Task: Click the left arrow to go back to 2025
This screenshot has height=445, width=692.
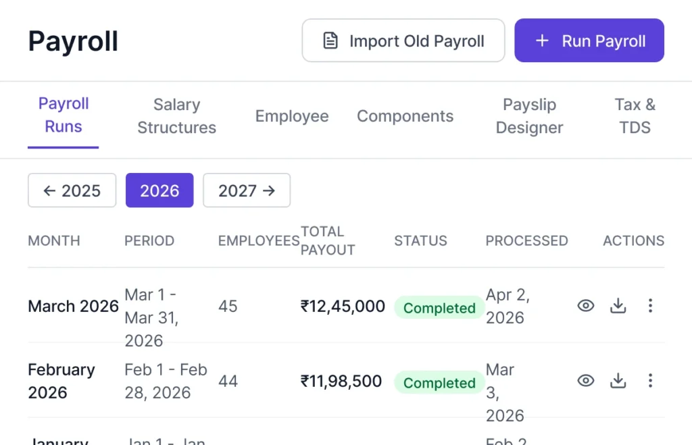Action: pos(49,190)
